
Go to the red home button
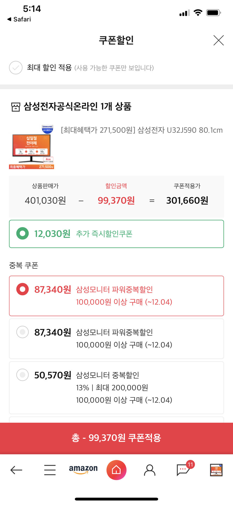point(116,470)
